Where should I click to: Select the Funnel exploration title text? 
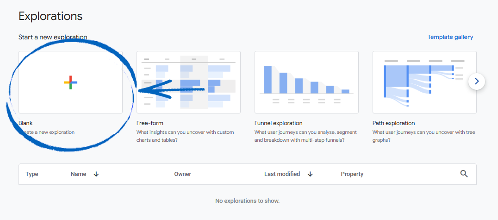click(x=279, y=123)
